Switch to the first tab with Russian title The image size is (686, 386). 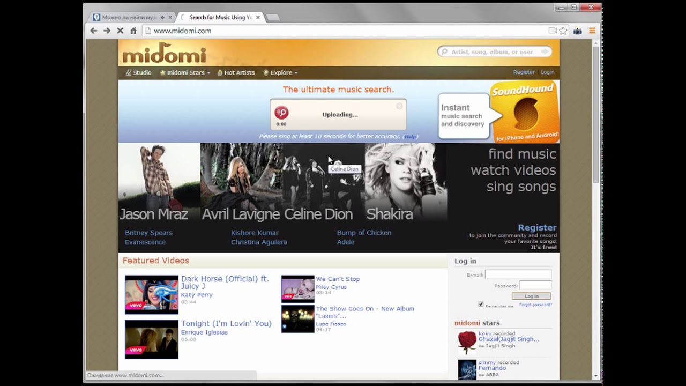pyautogui.click(x=129, y=17)
